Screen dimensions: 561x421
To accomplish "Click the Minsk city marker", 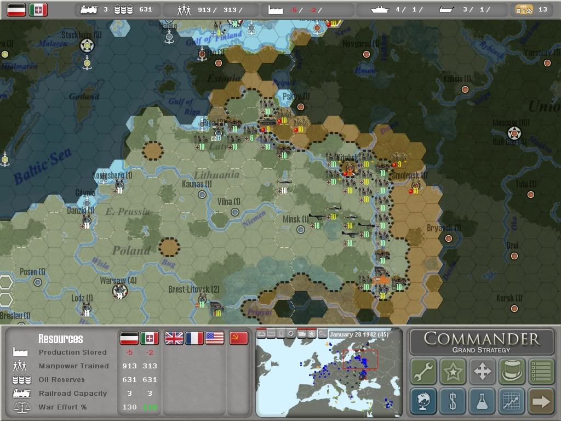I will point(301,230).
